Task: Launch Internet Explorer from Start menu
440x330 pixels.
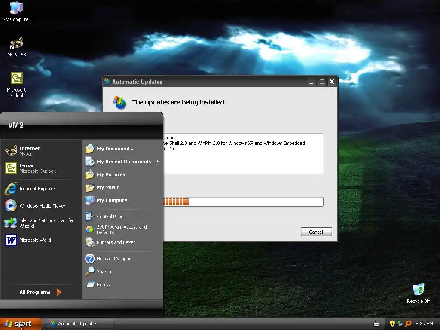Action: click(x=40, y=189)
